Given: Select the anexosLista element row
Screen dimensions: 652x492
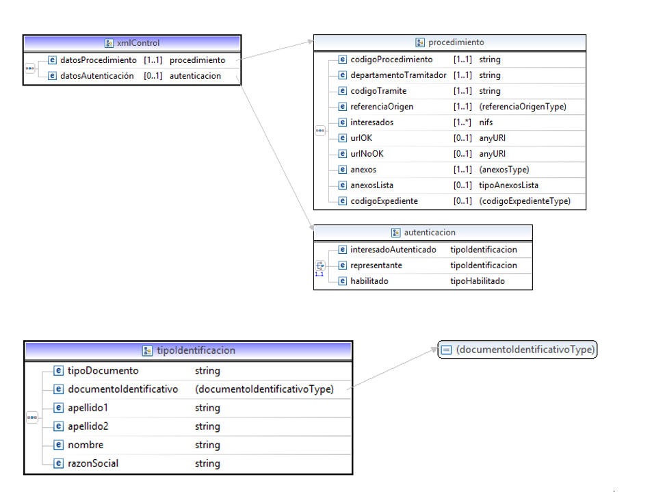Looking at the screenshot, I should 371,185.
